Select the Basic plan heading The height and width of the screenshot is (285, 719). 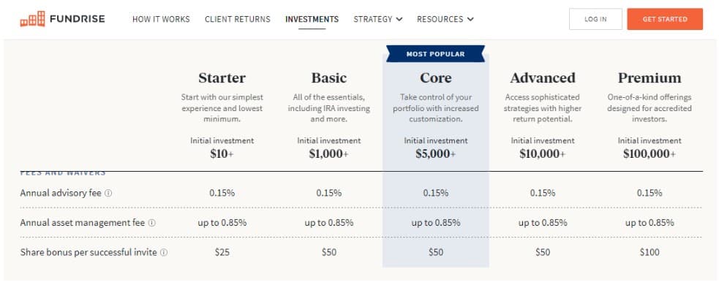(328, 78)
